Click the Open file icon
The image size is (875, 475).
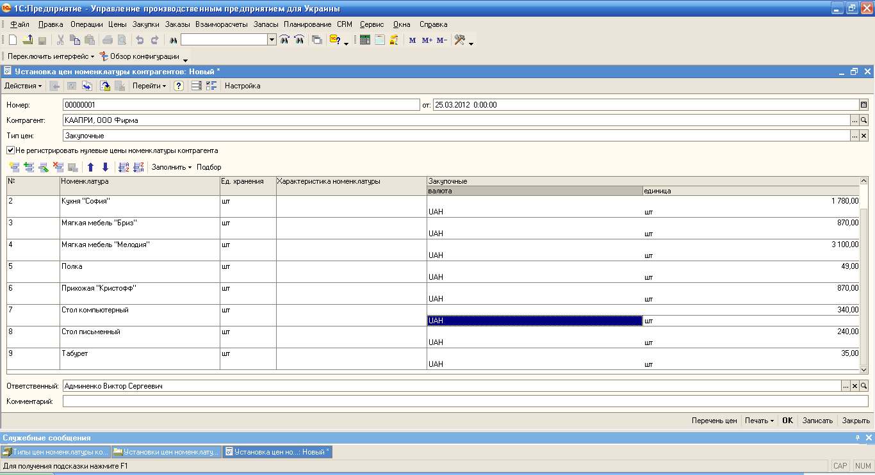click(27, 40)
